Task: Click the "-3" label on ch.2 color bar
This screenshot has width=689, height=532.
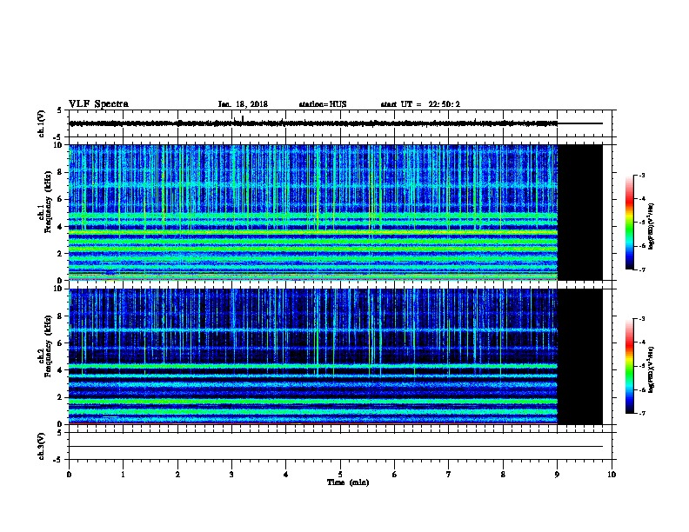Action: [x=642, y=319]
